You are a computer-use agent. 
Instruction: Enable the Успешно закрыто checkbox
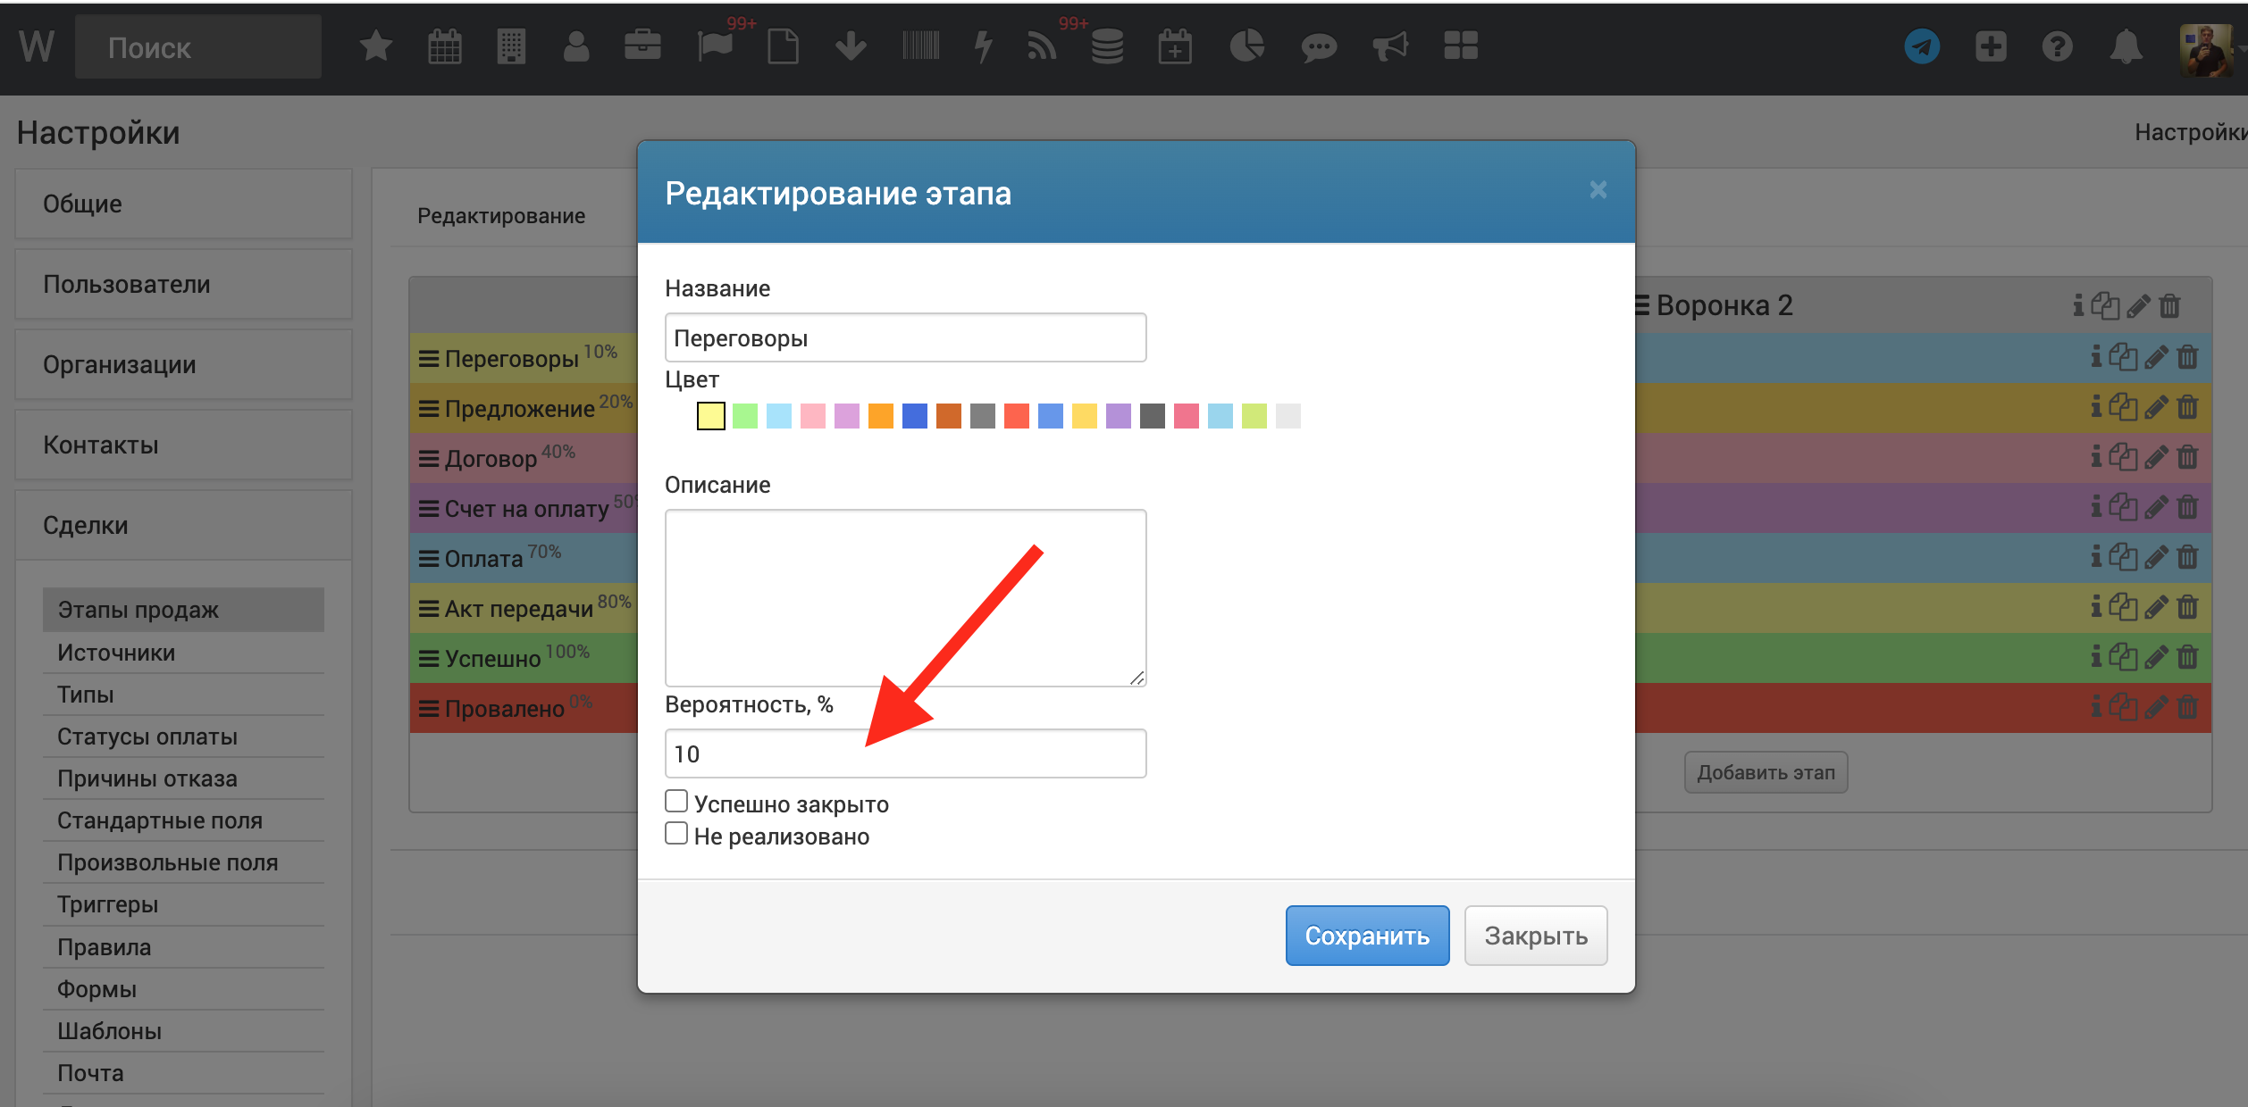(676, 801)
